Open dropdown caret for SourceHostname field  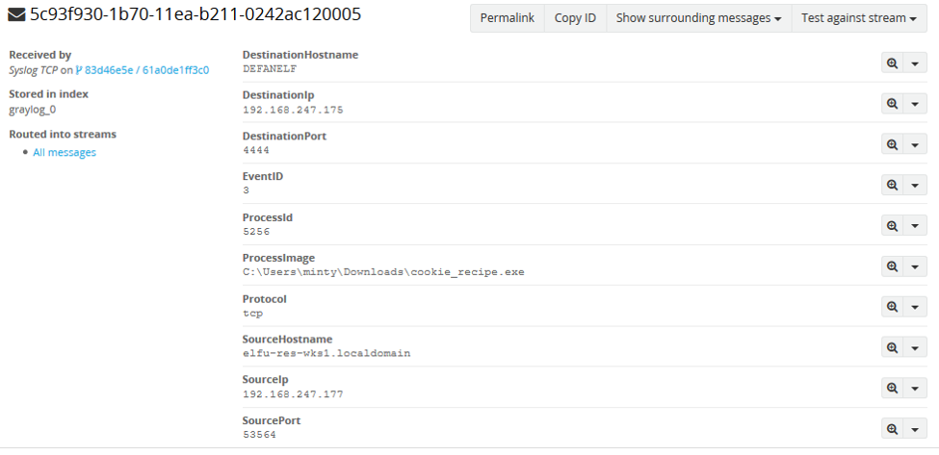[x=915, y=348]
